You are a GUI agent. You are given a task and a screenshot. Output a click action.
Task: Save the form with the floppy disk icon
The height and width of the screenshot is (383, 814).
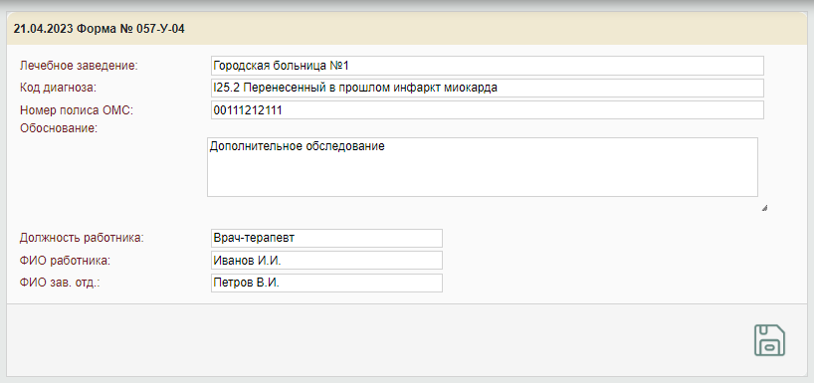[769, 340]
